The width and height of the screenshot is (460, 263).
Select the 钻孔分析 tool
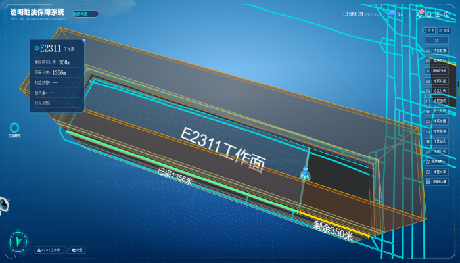coord(437,91)
